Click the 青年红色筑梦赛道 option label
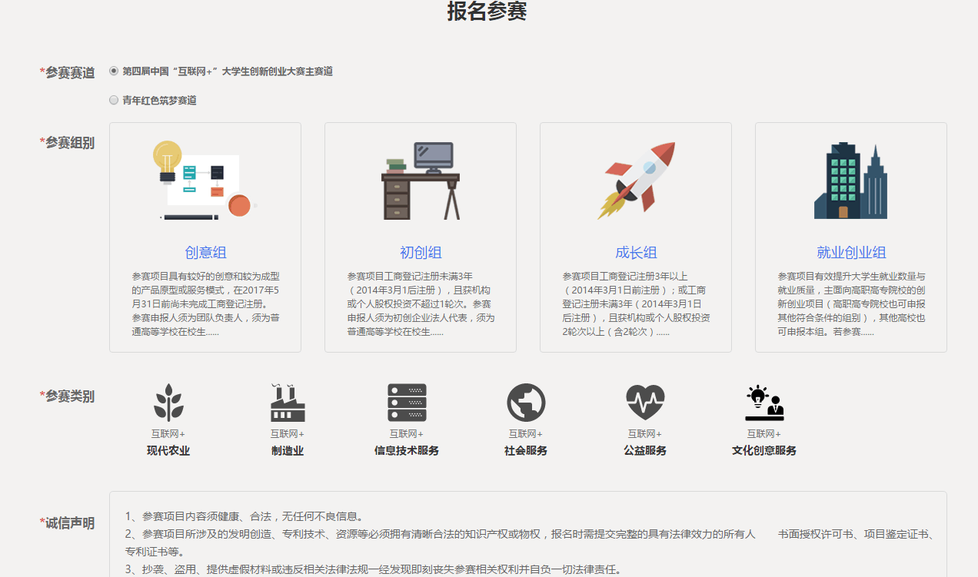Viewport: 978px width, 577px height. pos(159,101)
